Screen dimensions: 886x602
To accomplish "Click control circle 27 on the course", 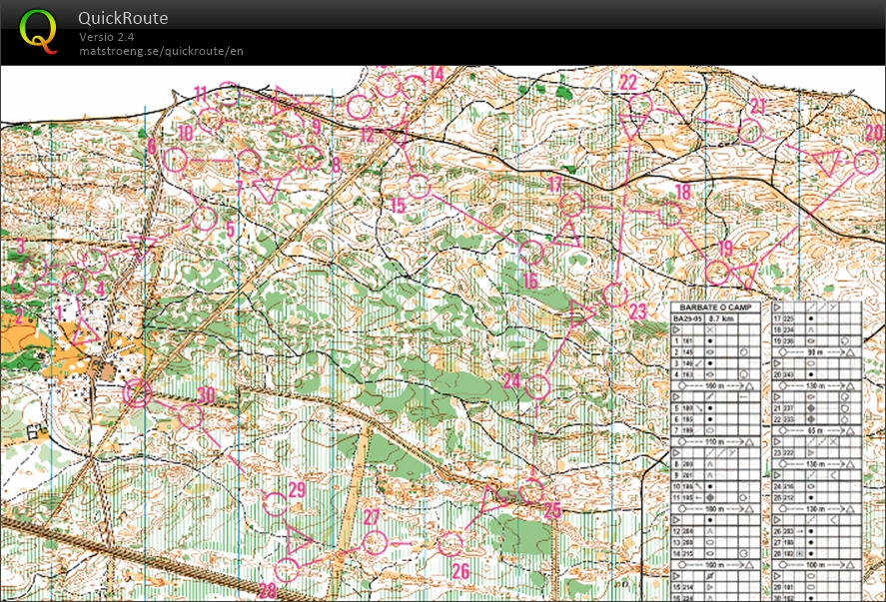I will tap(374, 542).
